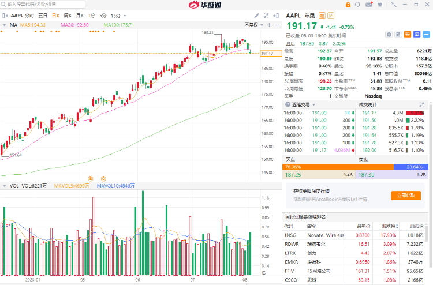Image resolution: width=433 pixels, height=285 pixels.
Task: Click the orange lock icon in title bar
Action: click(x=347, y=5)
